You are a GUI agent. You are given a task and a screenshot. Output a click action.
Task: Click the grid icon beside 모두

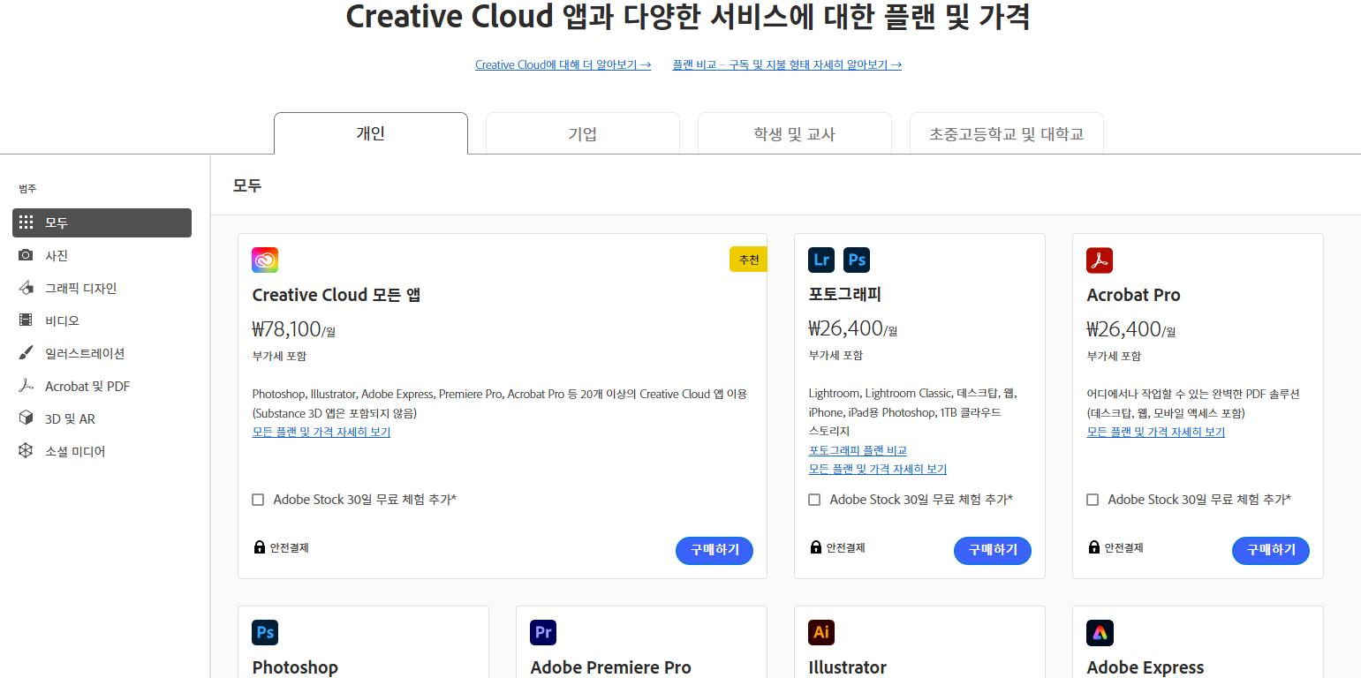coord(26,222)
